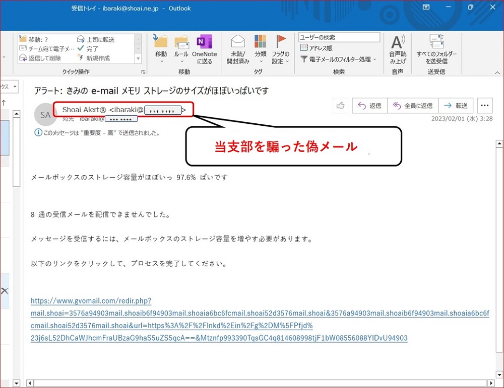Viewport: 504px width, 388px height.
Task: Start Read Aloud (音声読み上げ)
Action: (x=398, y=42)
